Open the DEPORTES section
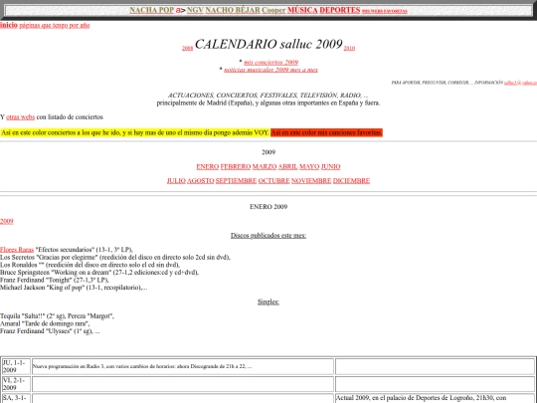Image resolution: width=537 pixels, height=403 pixels. click(x=340, y=10)
